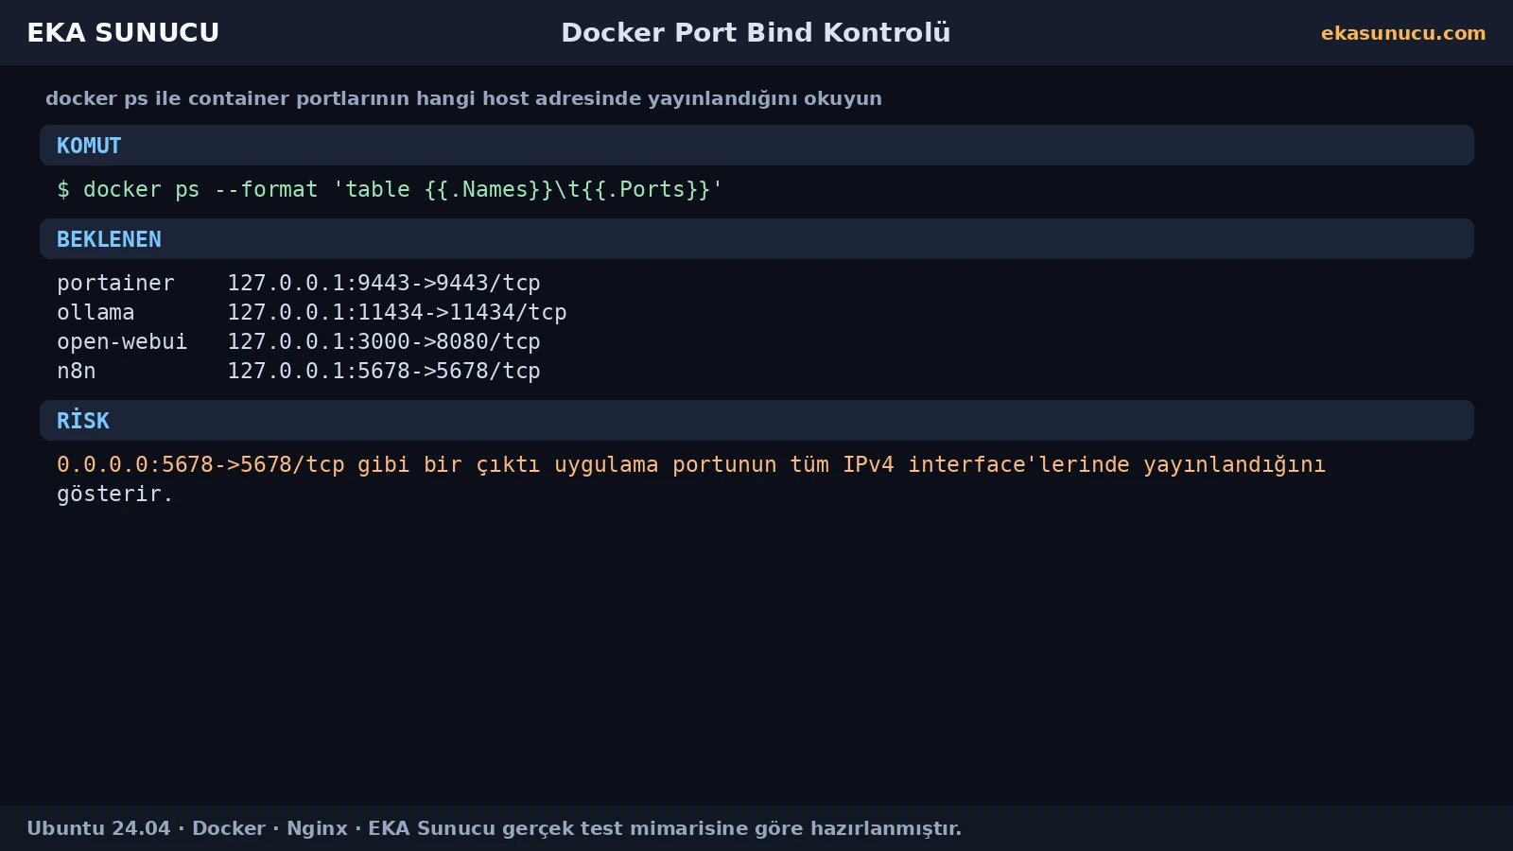
Task: Select the RİSK section header
Action: point(756,421)
